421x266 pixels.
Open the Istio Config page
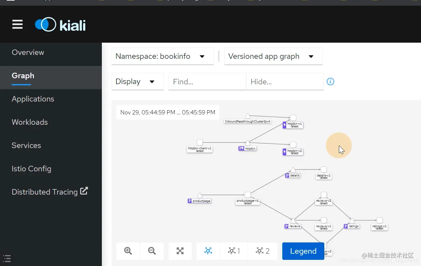31,169
